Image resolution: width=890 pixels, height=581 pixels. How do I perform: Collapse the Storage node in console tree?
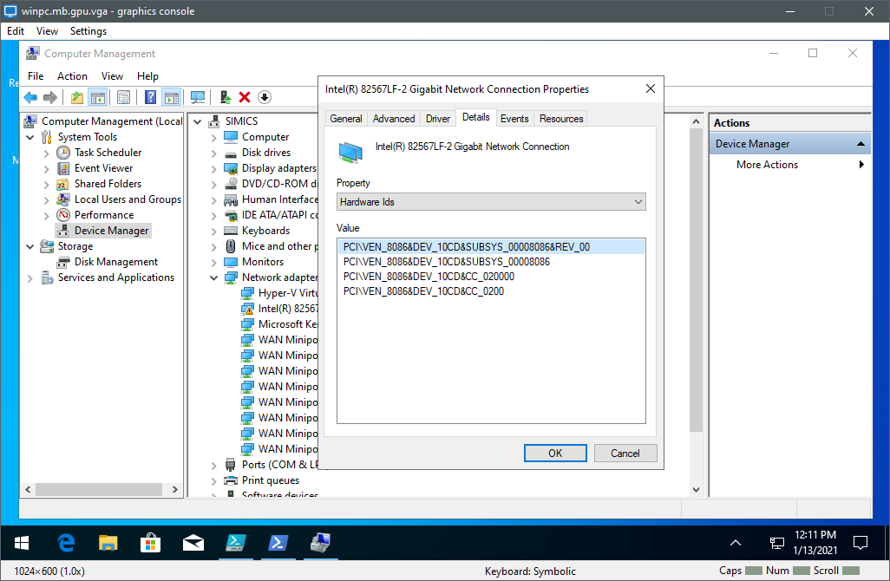(x=31, y=246)
